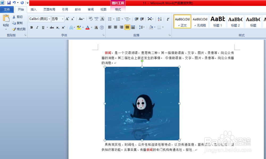The width and height of the screenshot is (266, 159).
Task: Click the Save icon in quick access
Action: coord(9,3)
